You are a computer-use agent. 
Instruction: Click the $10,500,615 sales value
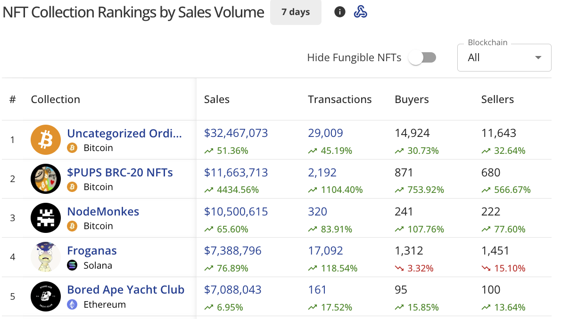[236, 211]
